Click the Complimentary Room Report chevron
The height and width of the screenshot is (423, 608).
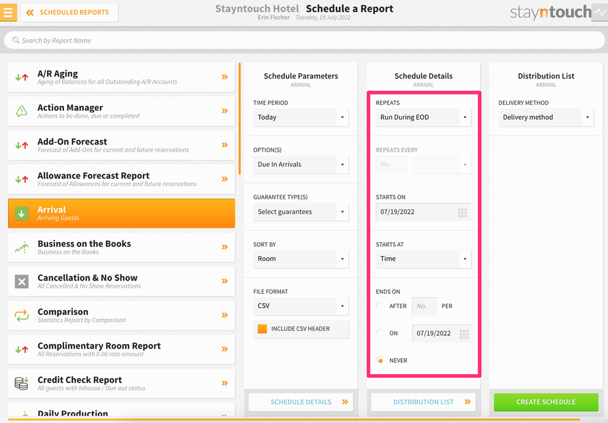click(225, 350)
